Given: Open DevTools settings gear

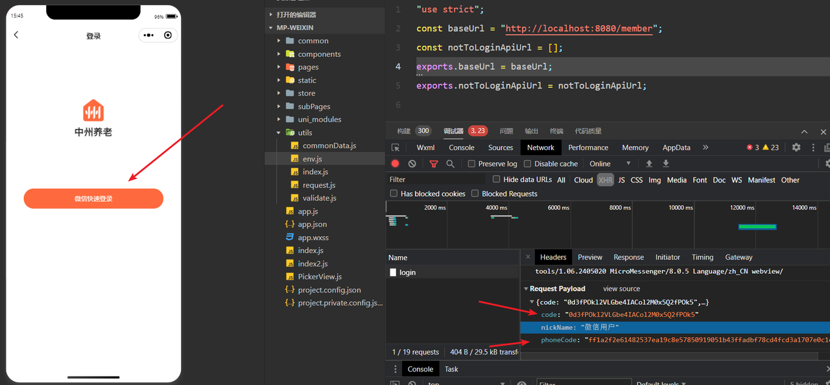Looking at the screenshot, I should [796, 148].
